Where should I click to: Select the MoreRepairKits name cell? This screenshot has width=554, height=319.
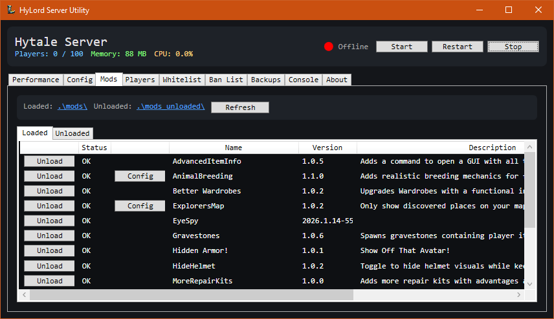pyautogui.click(x=234, y=281)
